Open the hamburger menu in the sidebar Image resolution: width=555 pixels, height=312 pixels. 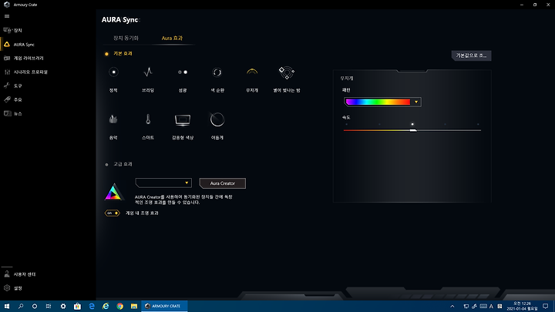point(7,16)
